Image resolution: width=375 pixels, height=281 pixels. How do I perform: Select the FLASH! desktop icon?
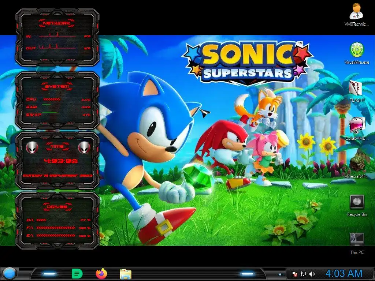[x=357, y=91]
